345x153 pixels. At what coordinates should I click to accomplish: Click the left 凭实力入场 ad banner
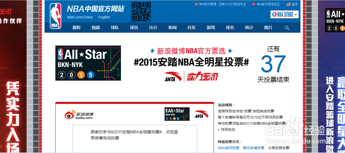coord(13,76)
